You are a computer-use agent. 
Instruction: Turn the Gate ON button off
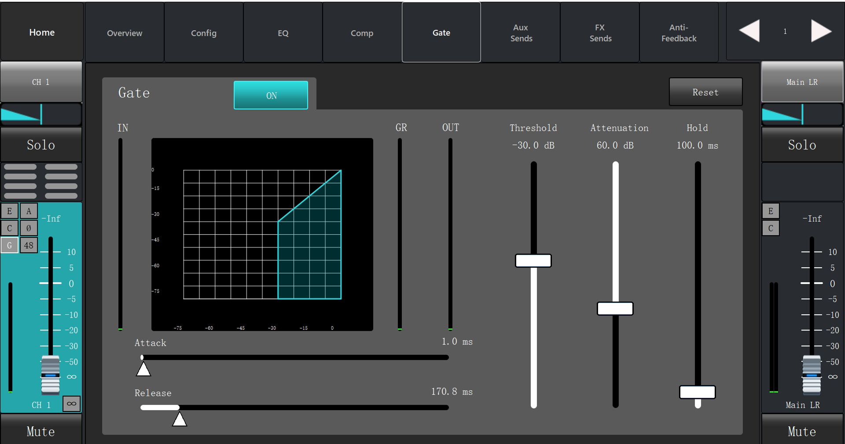(271, 95)
